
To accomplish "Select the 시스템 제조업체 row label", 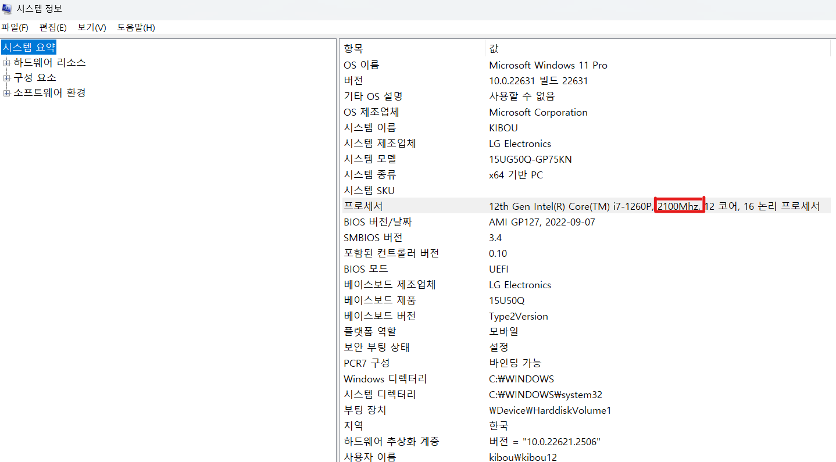I will pyautogui.click(x=380, y=144).
